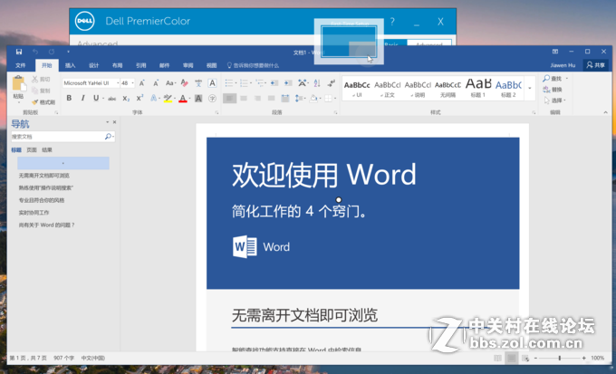
Task: Click the enclose characters (circled 字) icon
Action: [212, 98]
